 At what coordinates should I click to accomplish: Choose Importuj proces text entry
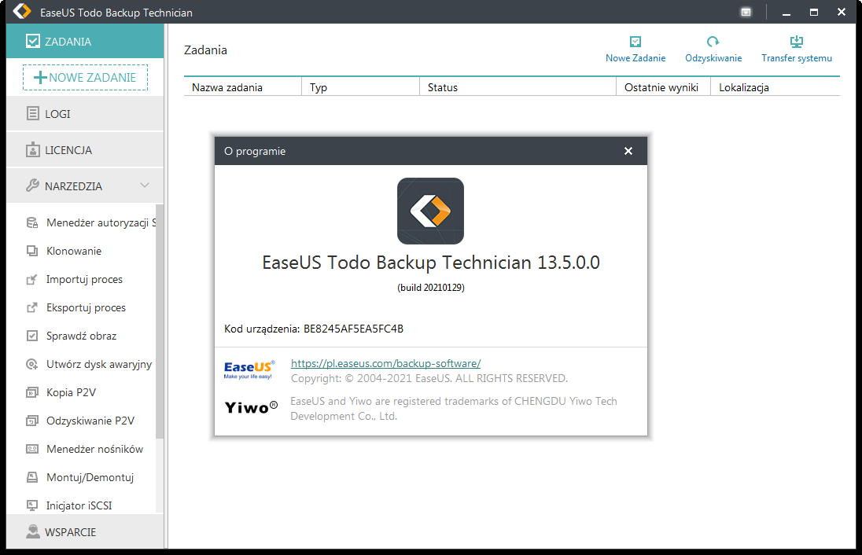[x=84, y=279]
